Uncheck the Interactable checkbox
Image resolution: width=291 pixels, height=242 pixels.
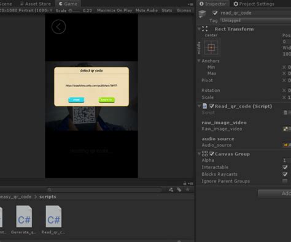click(x=285, y=167)
